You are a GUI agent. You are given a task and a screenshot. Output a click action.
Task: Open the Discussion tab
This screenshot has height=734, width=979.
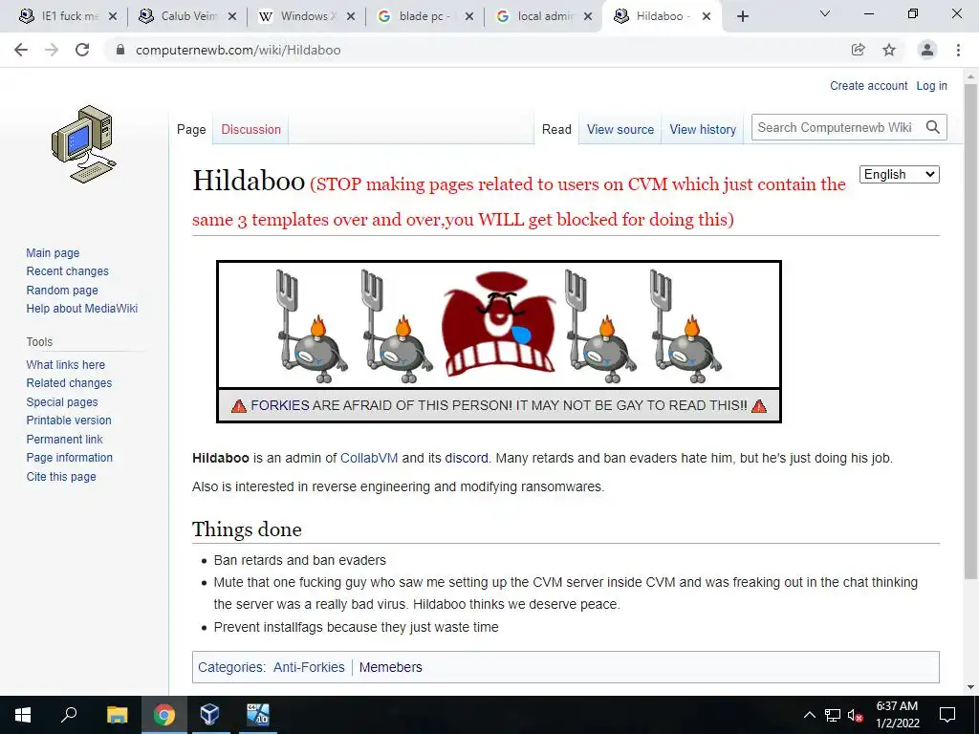coord(251,129)
